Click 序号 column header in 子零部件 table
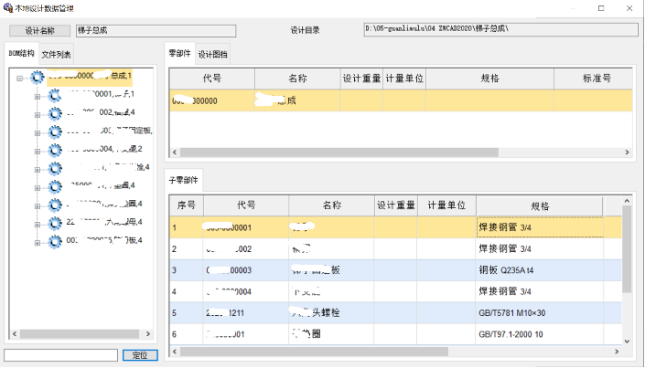Screen dimensions: 645x368 coord(187,205)
